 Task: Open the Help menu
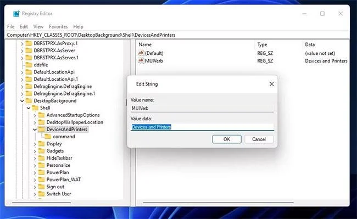tap(78, 26)
